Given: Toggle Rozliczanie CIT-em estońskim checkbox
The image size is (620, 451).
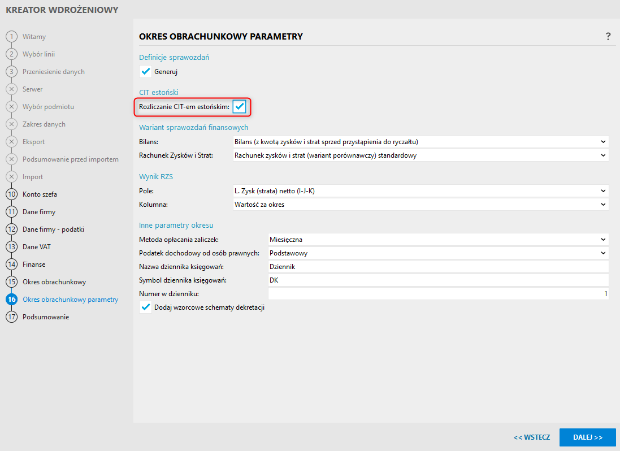Looking at the screenshot, I should click(x=240, y=107).
